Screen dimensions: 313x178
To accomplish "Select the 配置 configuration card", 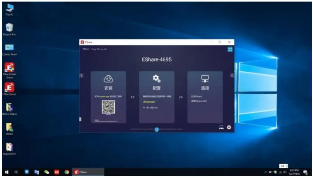I will pyautogui.click(x=157, y=97).
